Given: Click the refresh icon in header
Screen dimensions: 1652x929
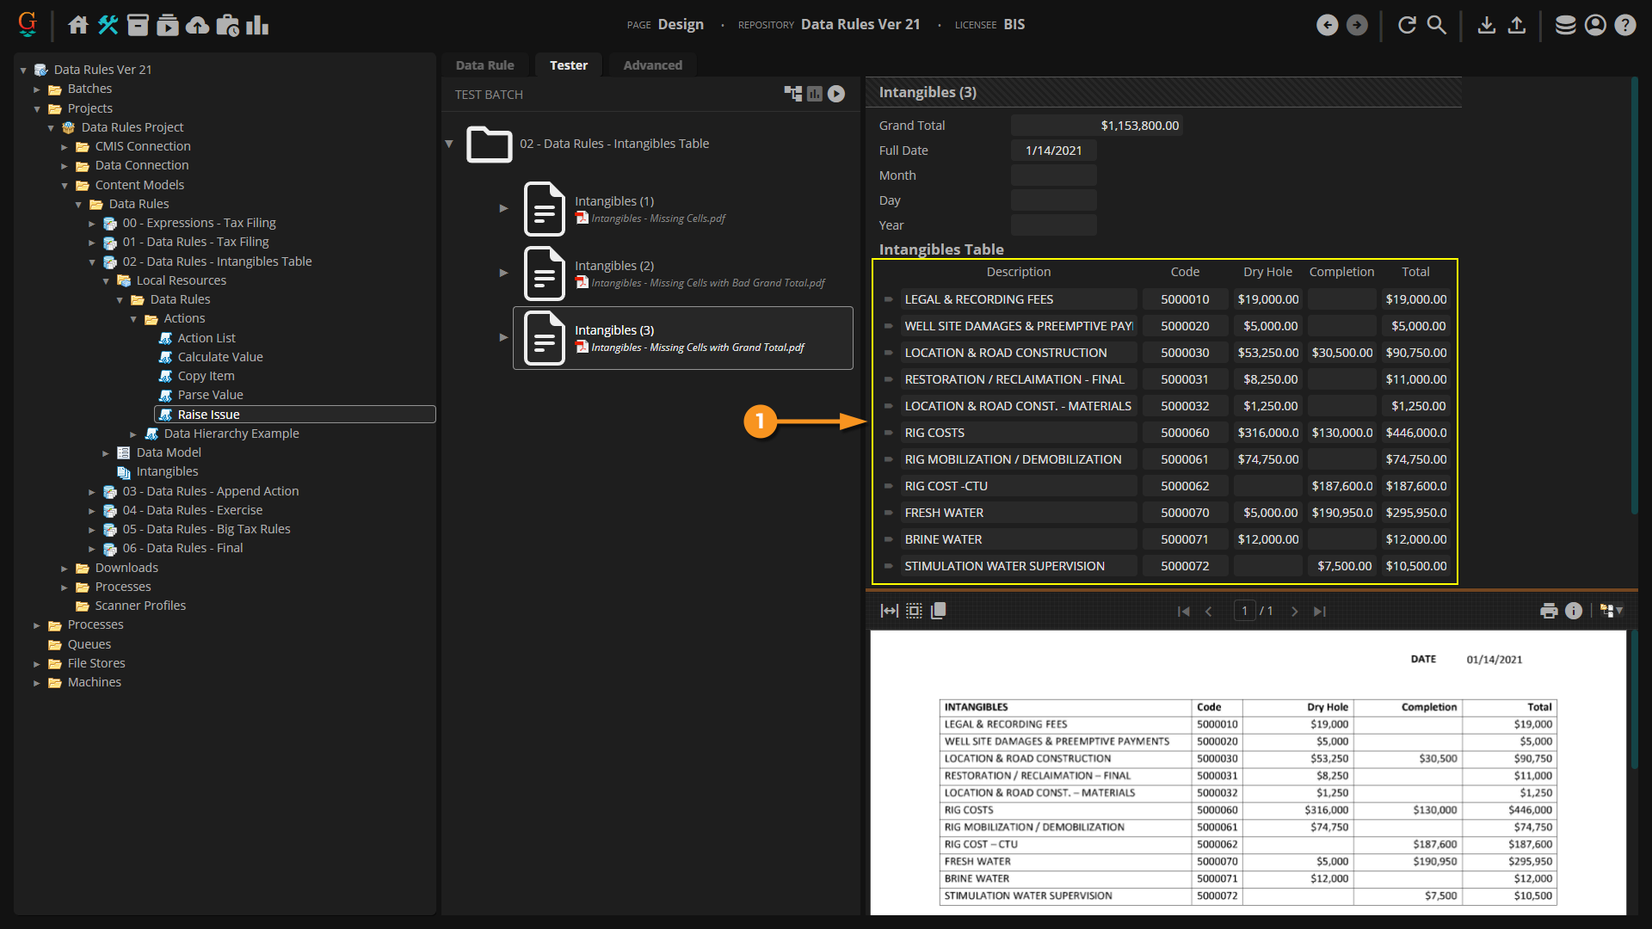Looking at the screenshot, I should coord(1407,25).
